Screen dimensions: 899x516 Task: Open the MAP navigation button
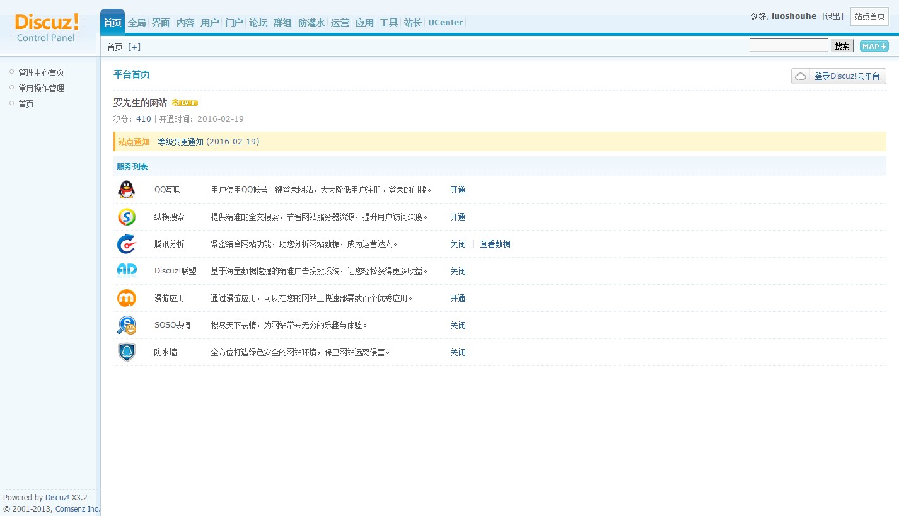click(874, 46)
